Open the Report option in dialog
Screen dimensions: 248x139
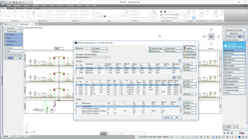point(99,51)
